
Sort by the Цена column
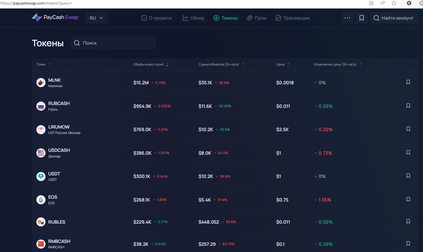tap(283, 64)
